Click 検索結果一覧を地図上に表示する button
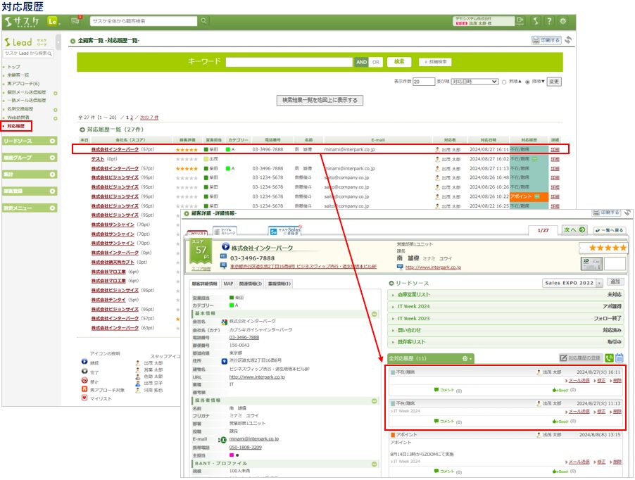The image size is (635, 480). coord(320,100)
